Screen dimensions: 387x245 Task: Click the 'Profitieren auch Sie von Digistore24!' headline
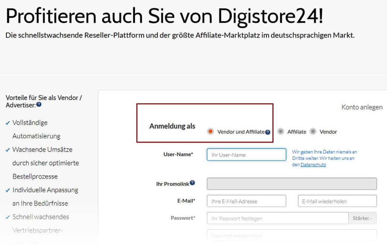(x=164, y=16)
